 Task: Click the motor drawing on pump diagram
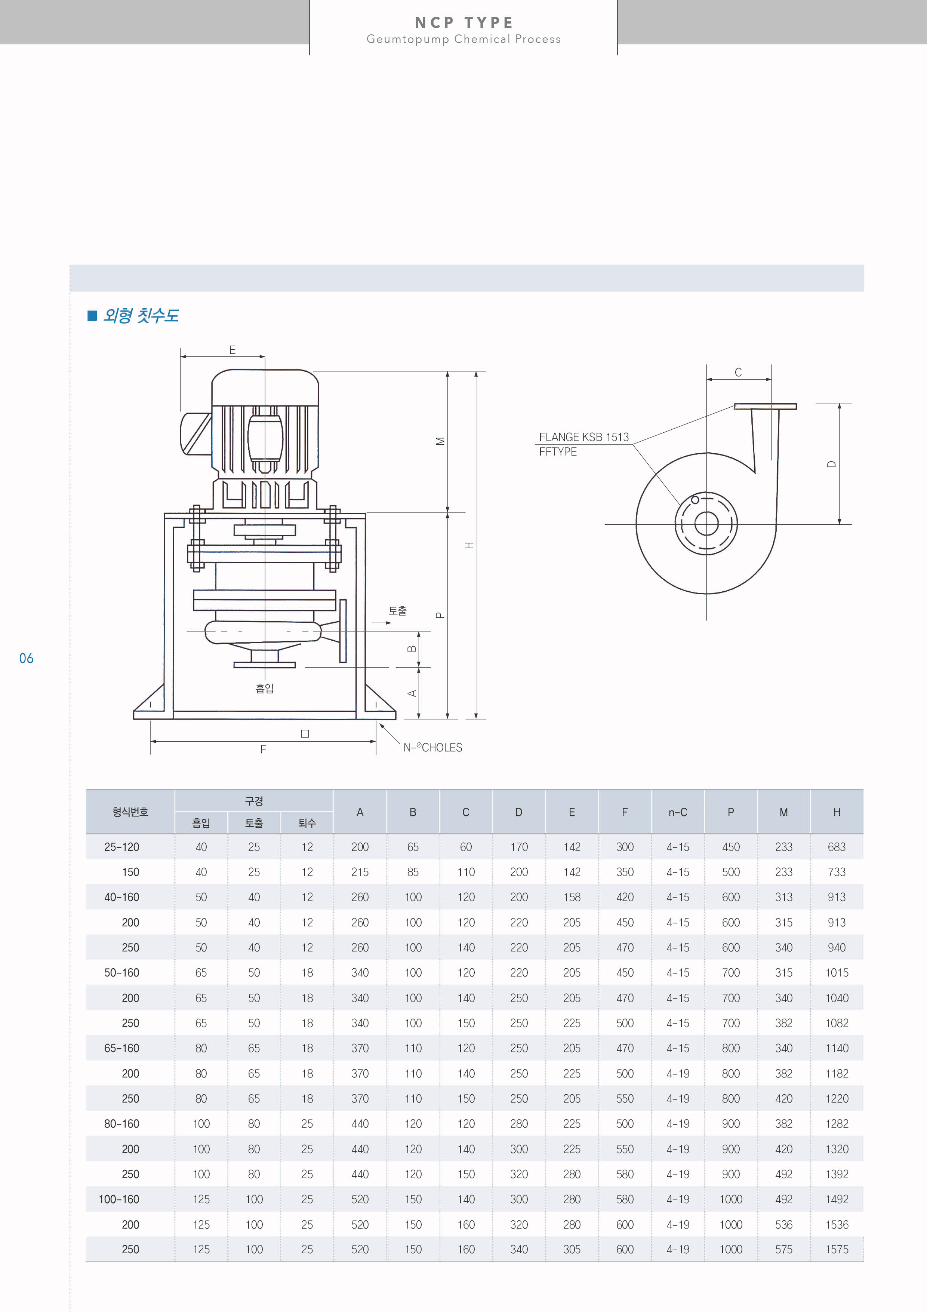264,423
